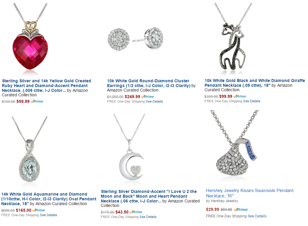Click the Prime badge beside the $29.99 price

tap(241, 209)
